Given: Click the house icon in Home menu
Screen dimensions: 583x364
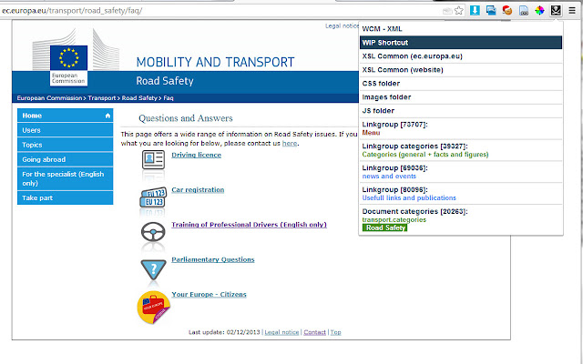Looking at the screenshot, I should [107, 116].
